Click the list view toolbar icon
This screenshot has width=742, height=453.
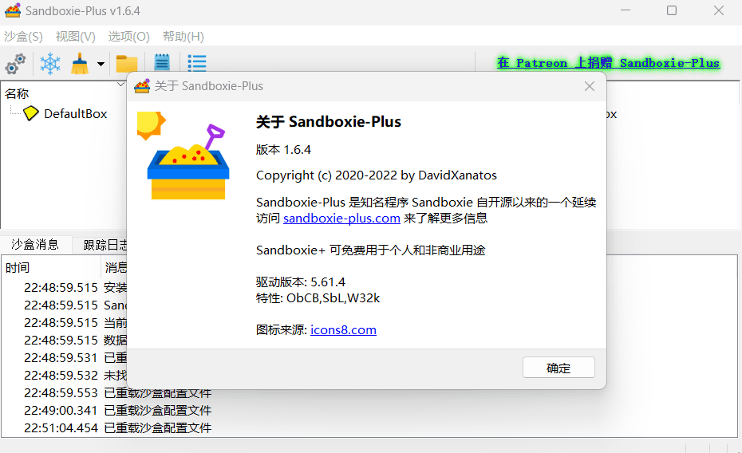point(197,63)
